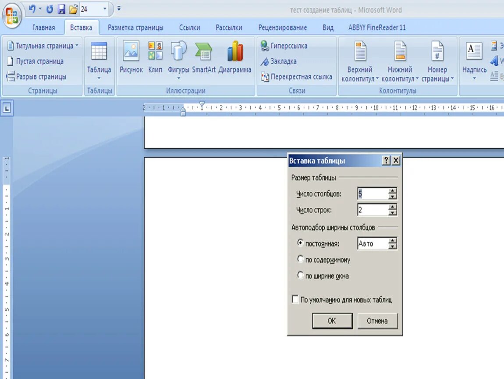
Task: Click the Число строк field
Action: tap(373, 210)
